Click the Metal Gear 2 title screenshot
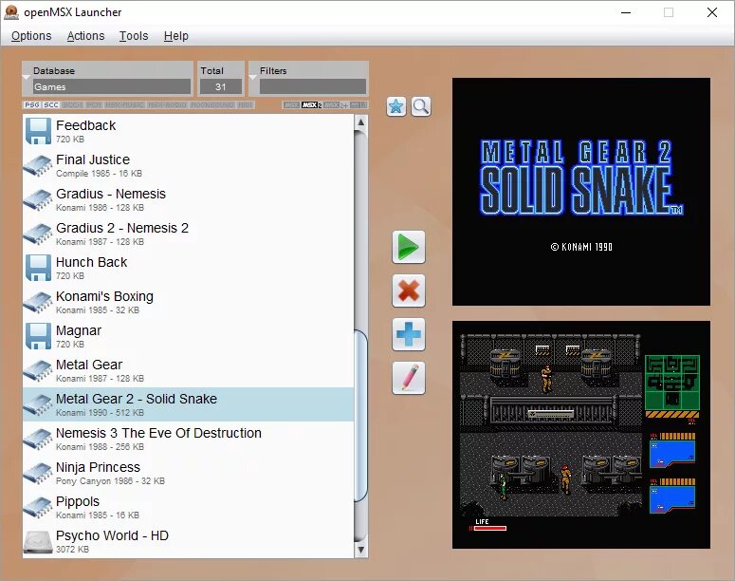The width and height of the screenshot is (735, 581). [x=581, y=192]
